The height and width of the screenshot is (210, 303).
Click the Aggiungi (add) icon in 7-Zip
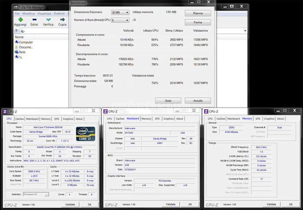point(21,19)
